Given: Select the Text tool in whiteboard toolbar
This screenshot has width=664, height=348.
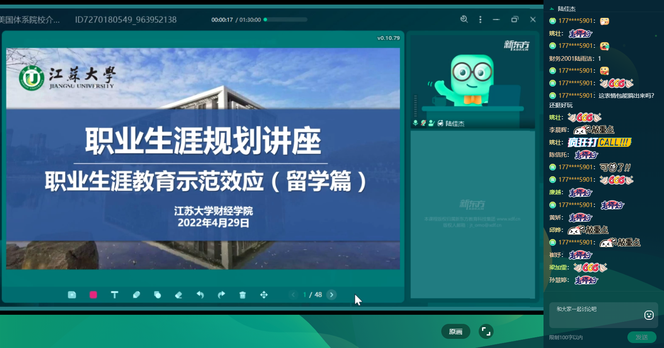Looking at the screenshot, I should click(x=115, y=295).
